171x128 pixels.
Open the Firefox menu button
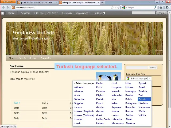pyautogui.click(x=8, y=2)
